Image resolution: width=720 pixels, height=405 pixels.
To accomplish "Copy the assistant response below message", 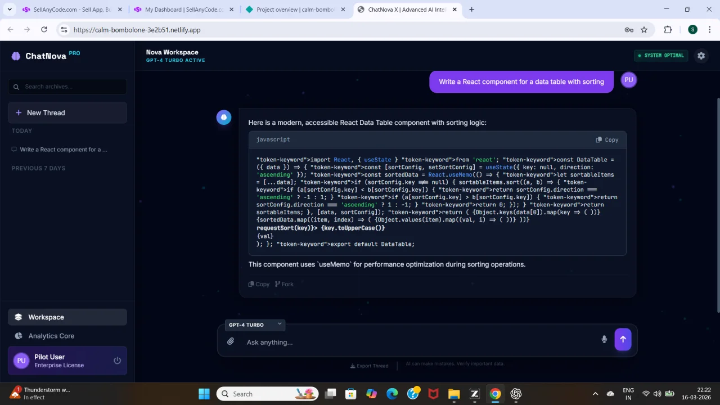I will [259, 284].
